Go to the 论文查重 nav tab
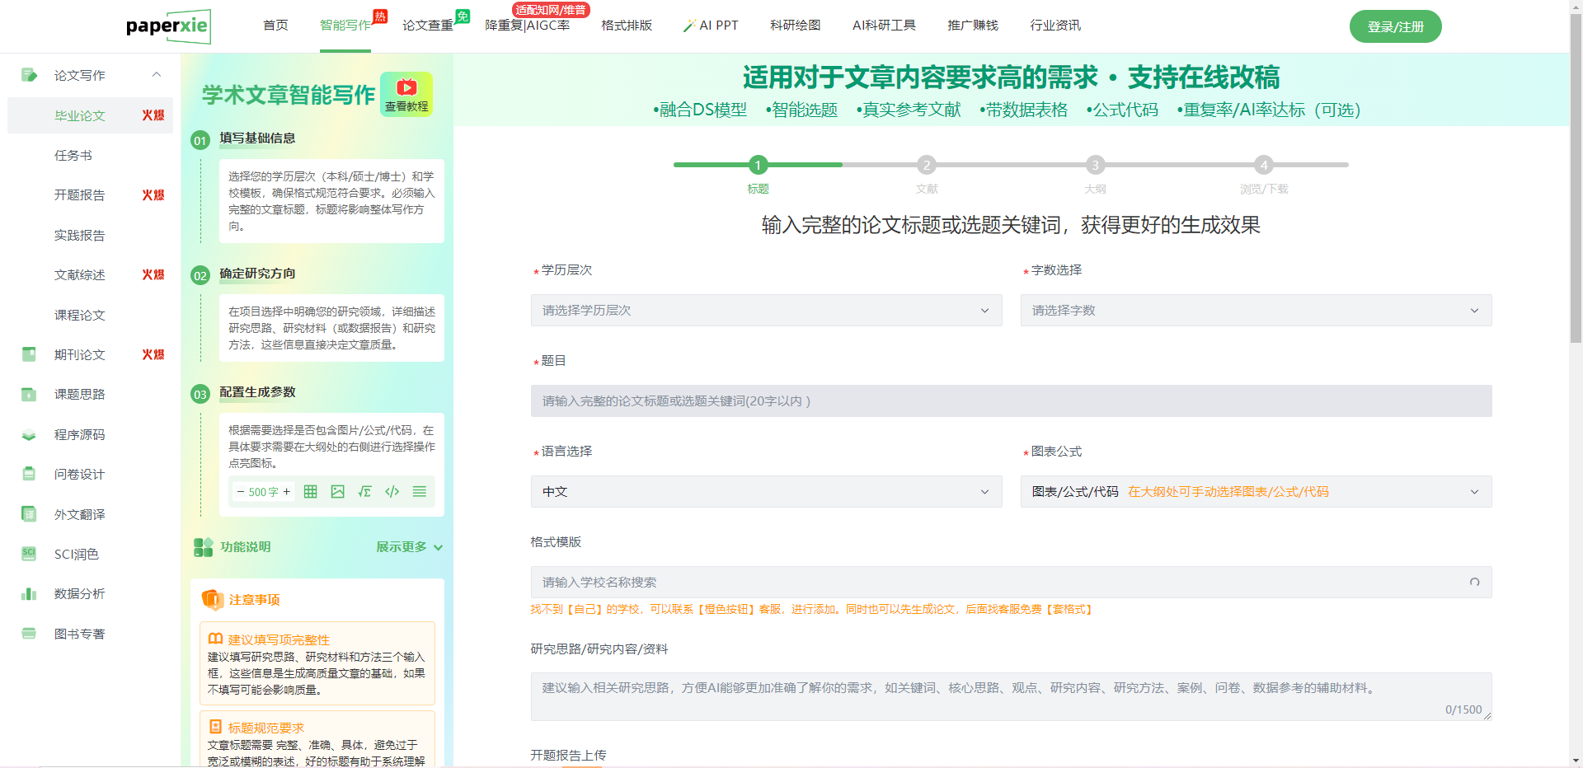 point(427,26)
